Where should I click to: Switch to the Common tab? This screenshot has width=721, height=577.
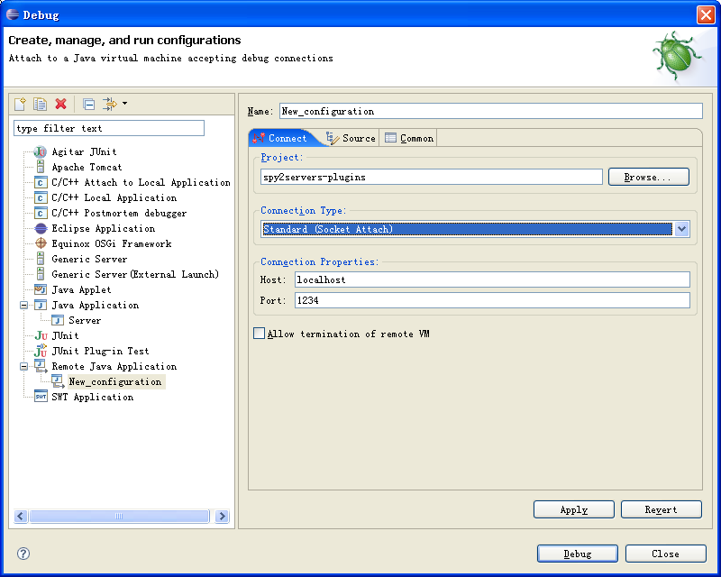click(409, 138)
